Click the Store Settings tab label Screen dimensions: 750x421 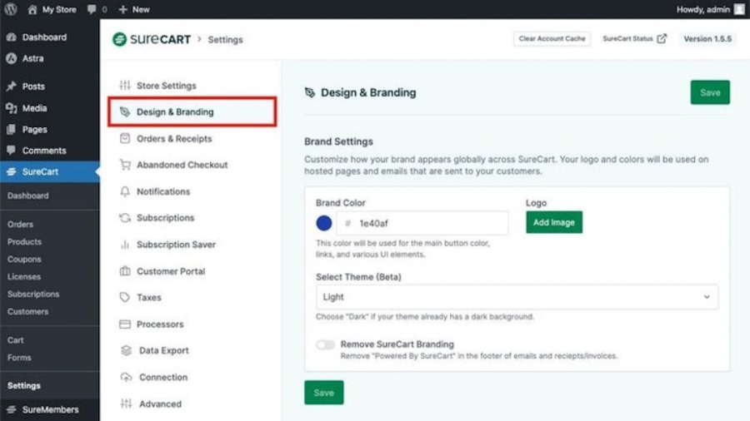tap(167, 86)
